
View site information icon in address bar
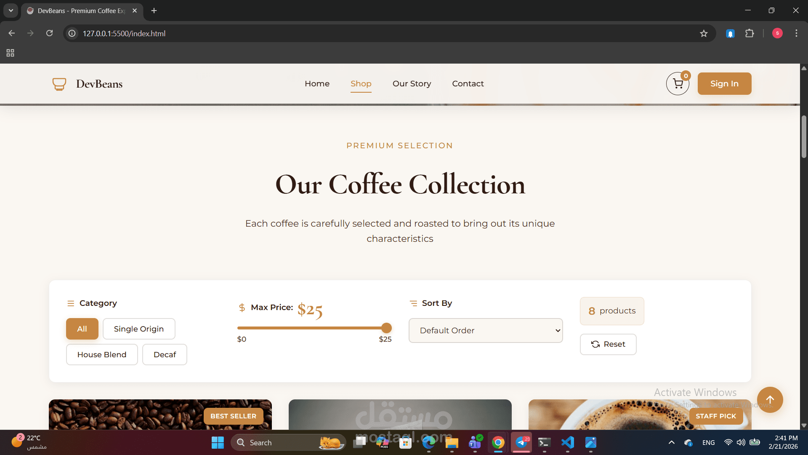[72, 33]
